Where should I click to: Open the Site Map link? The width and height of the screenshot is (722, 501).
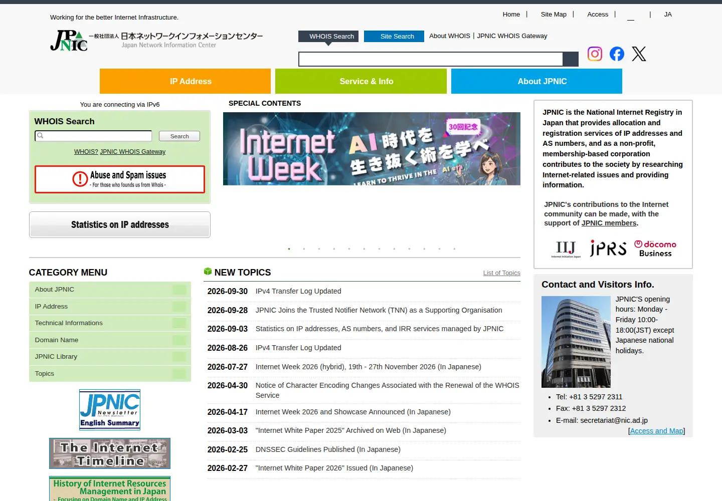(554, 15)
